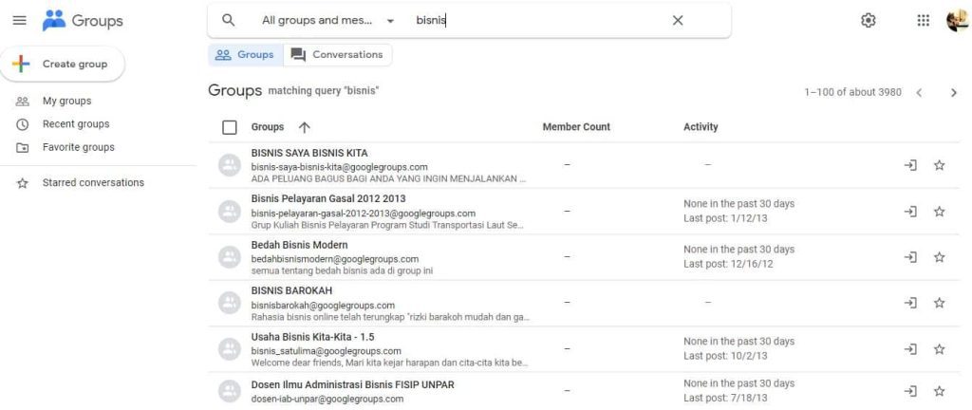Click Last post: 12/16/12 text
This screenshot has height=410, width=972.
(728, 265)
